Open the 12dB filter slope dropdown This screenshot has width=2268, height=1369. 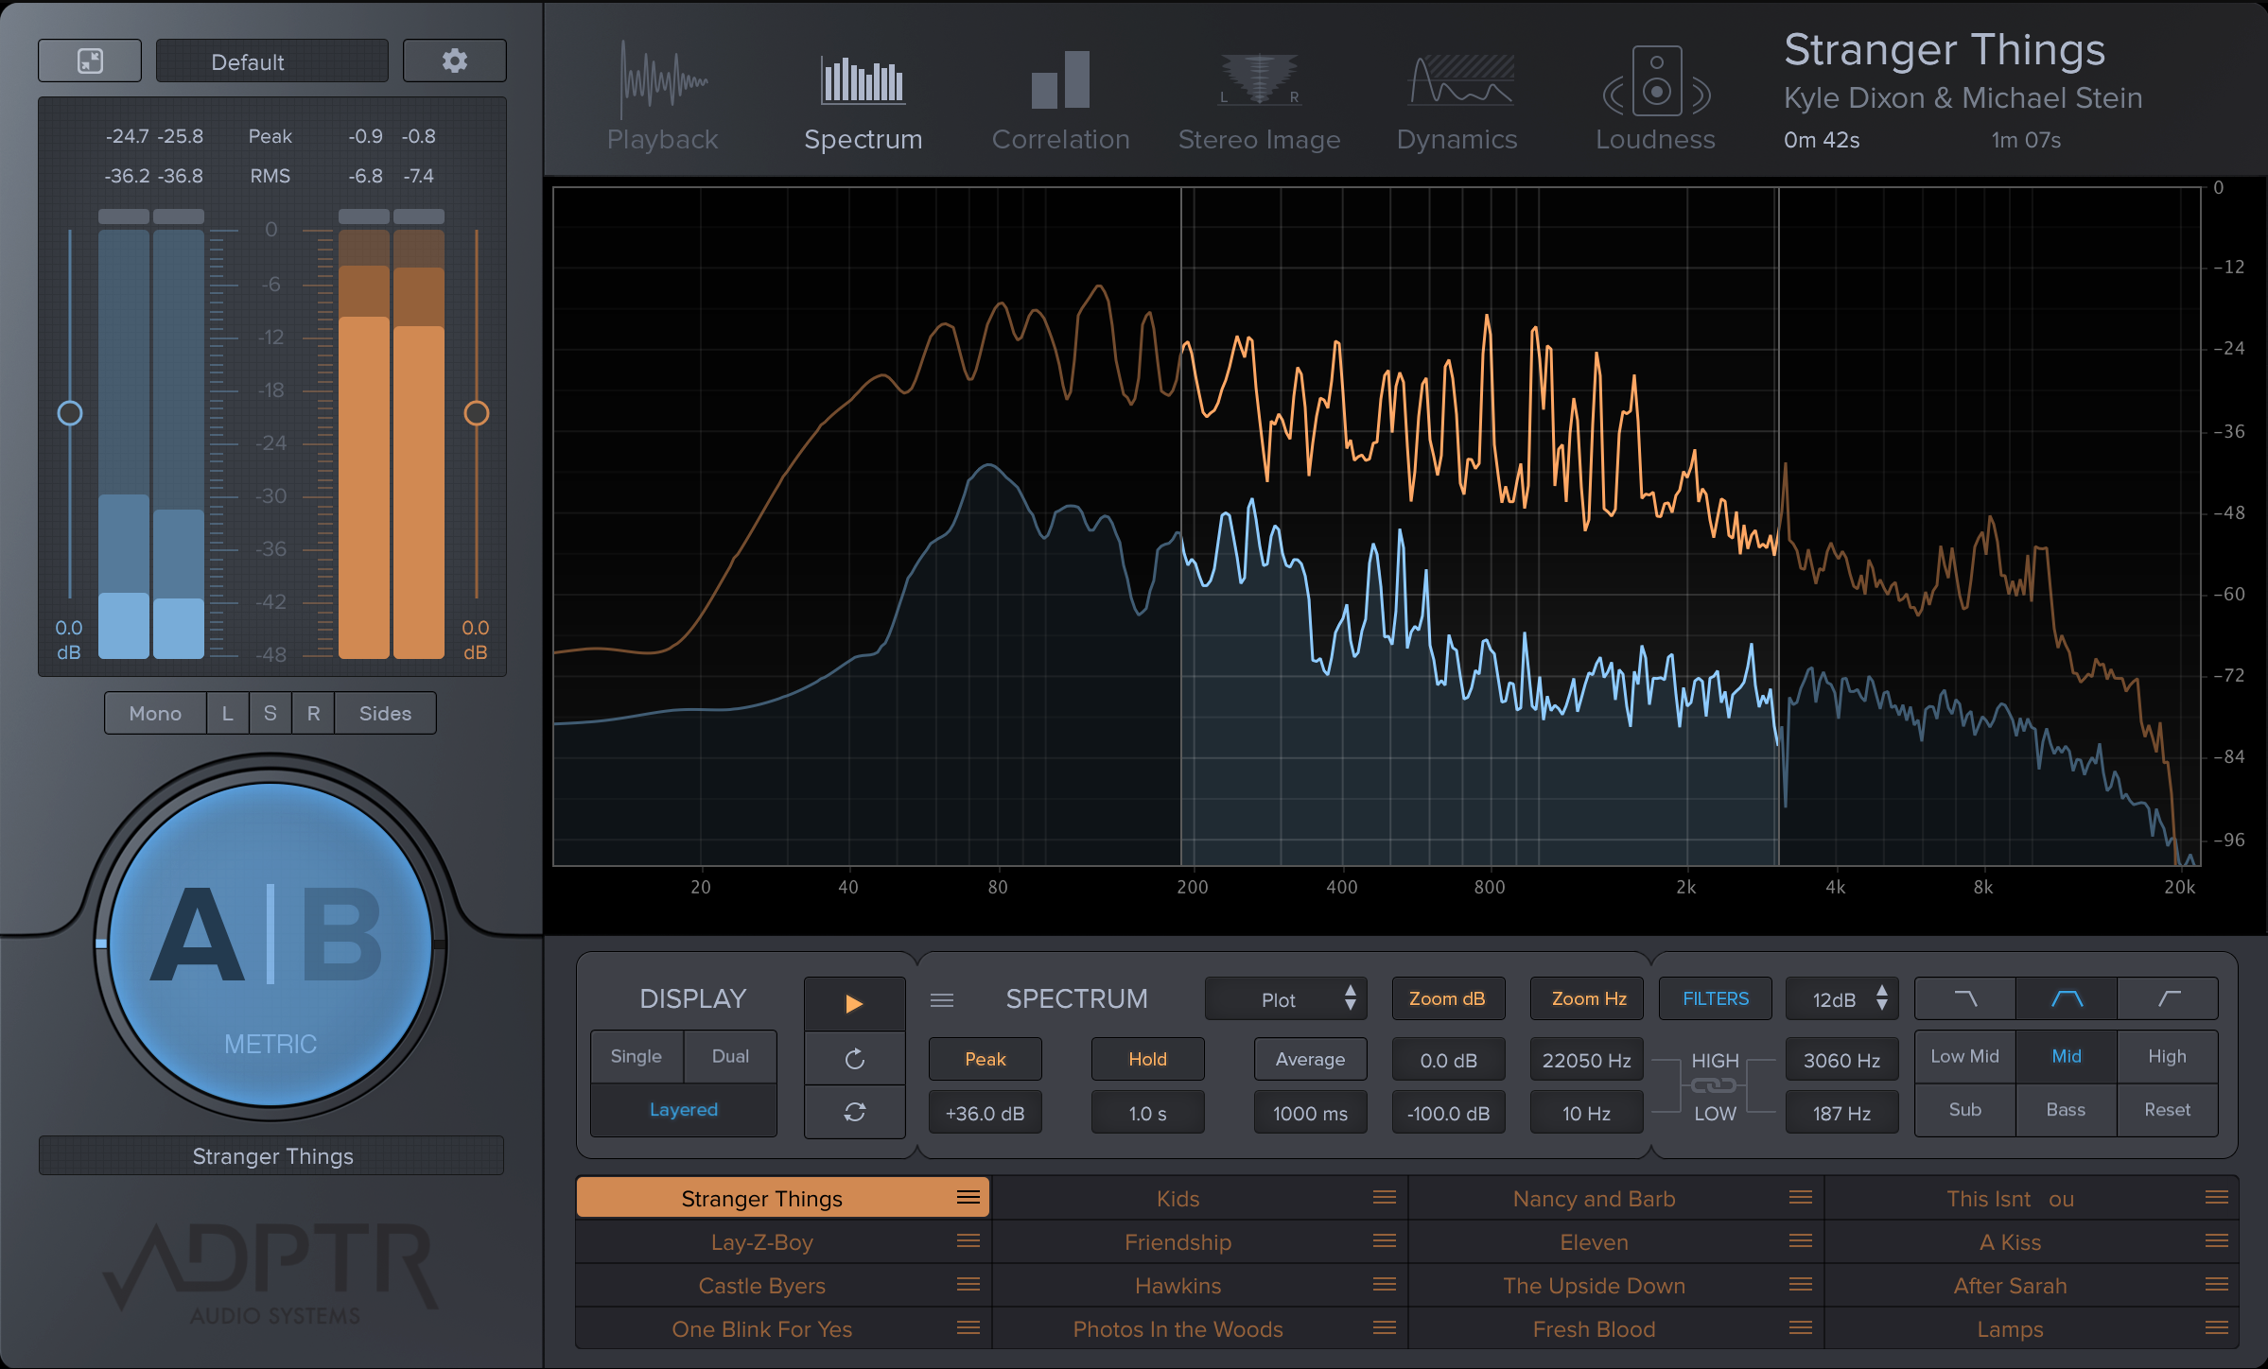1841,999
